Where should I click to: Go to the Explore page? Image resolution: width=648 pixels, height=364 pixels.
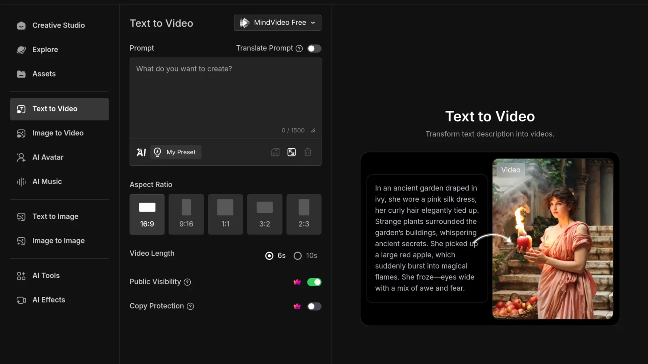(59, 50)
